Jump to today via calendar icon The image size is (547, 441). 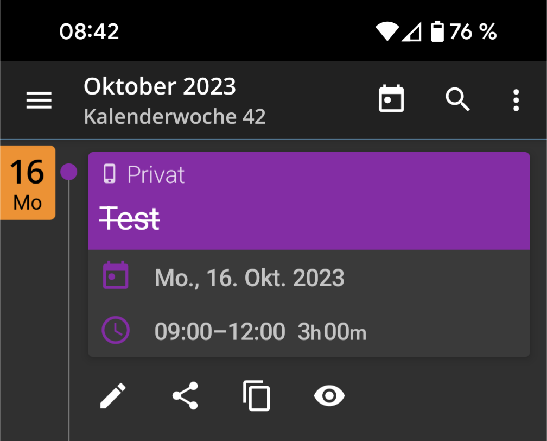tap(391, 100)
